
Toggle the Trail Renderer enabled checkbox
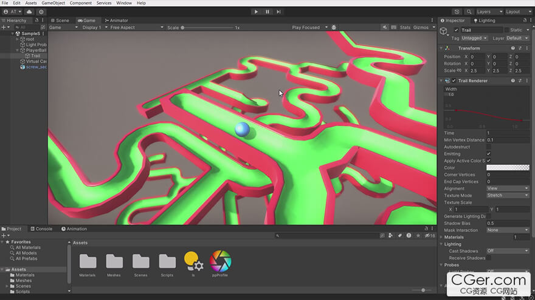point(454,81)
